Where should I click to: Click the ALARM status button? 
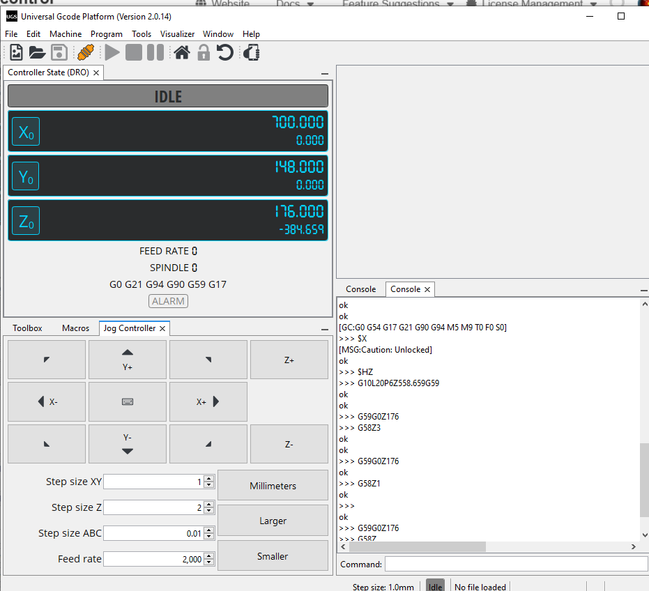point(168,301)
